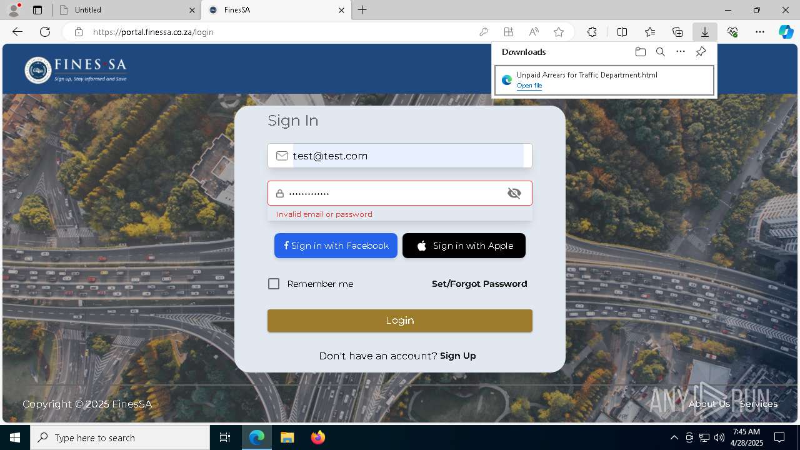The width and height of the screenshot is (800, 450).
Task: Click the taskbar search box
Action: click(120, 437)
